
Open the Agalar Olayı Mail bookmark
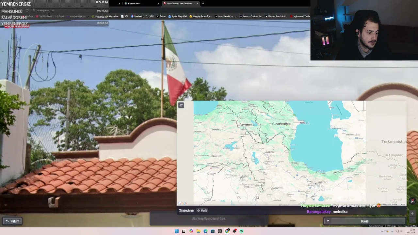click(178, 16)
